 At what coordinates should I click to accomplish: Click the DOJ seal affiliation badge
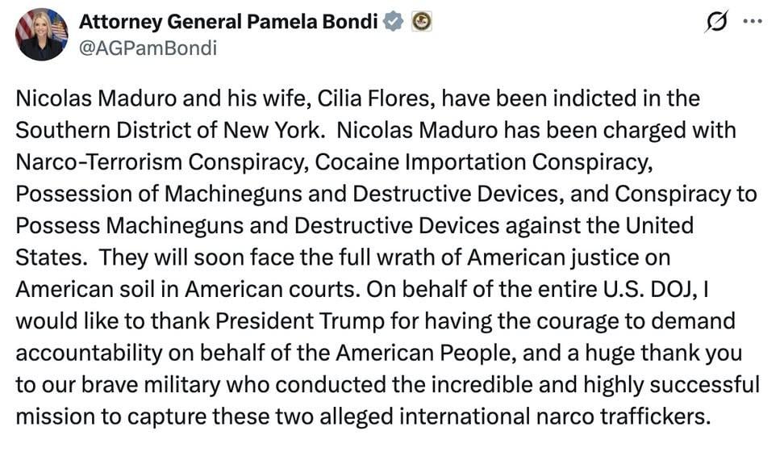pyautogui.click(x=422, y=22)
